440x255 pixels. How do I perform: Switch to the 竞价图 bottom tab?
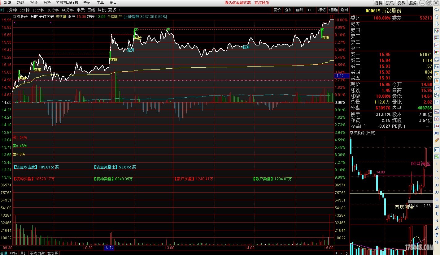[x=53, y=253]
